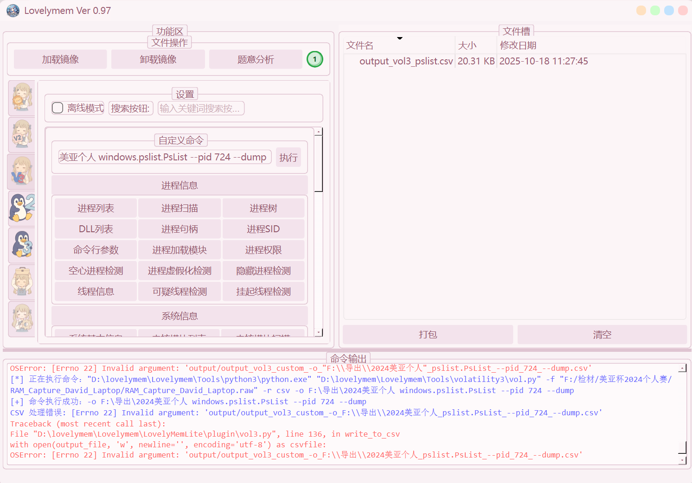Enable the 离线模式 offline mode checkbox
692x483 pixels.
point(58,108)
